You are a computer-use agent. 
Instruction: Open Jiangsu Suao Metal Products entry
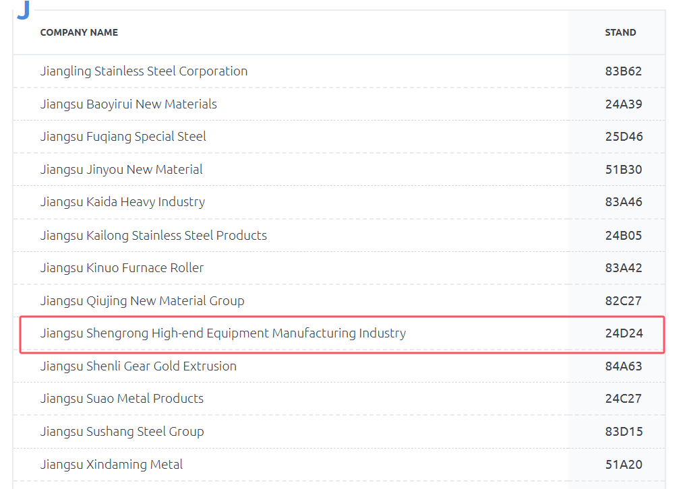click(122, 398)
